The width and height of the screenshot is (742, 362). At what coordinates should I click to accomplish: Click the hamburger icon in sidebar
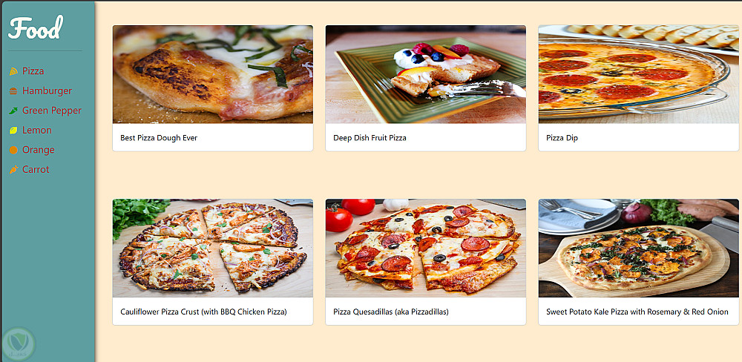tap(13, 90)
